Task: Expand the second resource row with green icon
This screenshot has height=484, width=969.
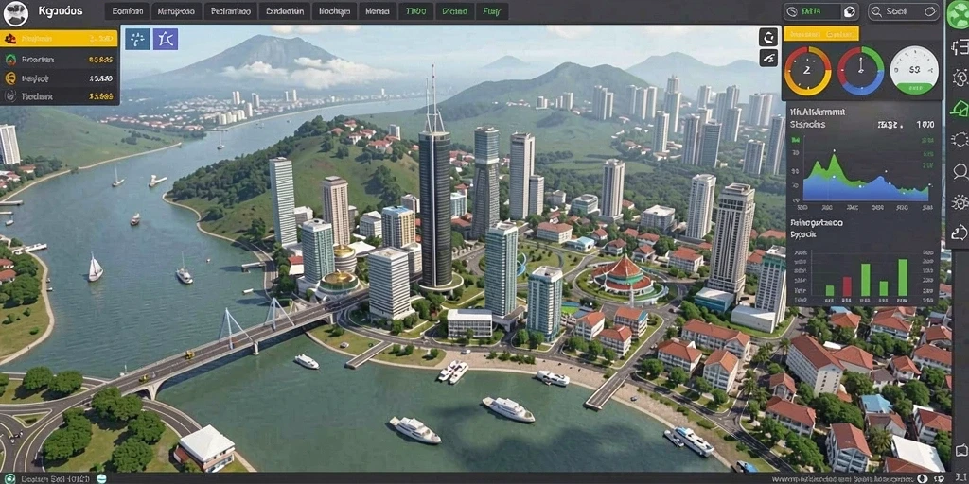Action: [x=59, y=60]
